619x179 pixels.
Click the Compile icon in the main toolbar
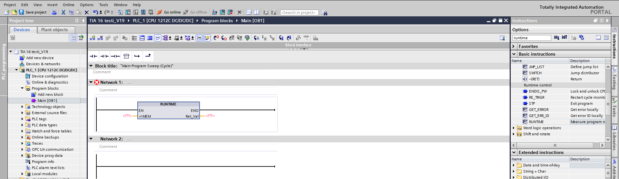[120, 12]
